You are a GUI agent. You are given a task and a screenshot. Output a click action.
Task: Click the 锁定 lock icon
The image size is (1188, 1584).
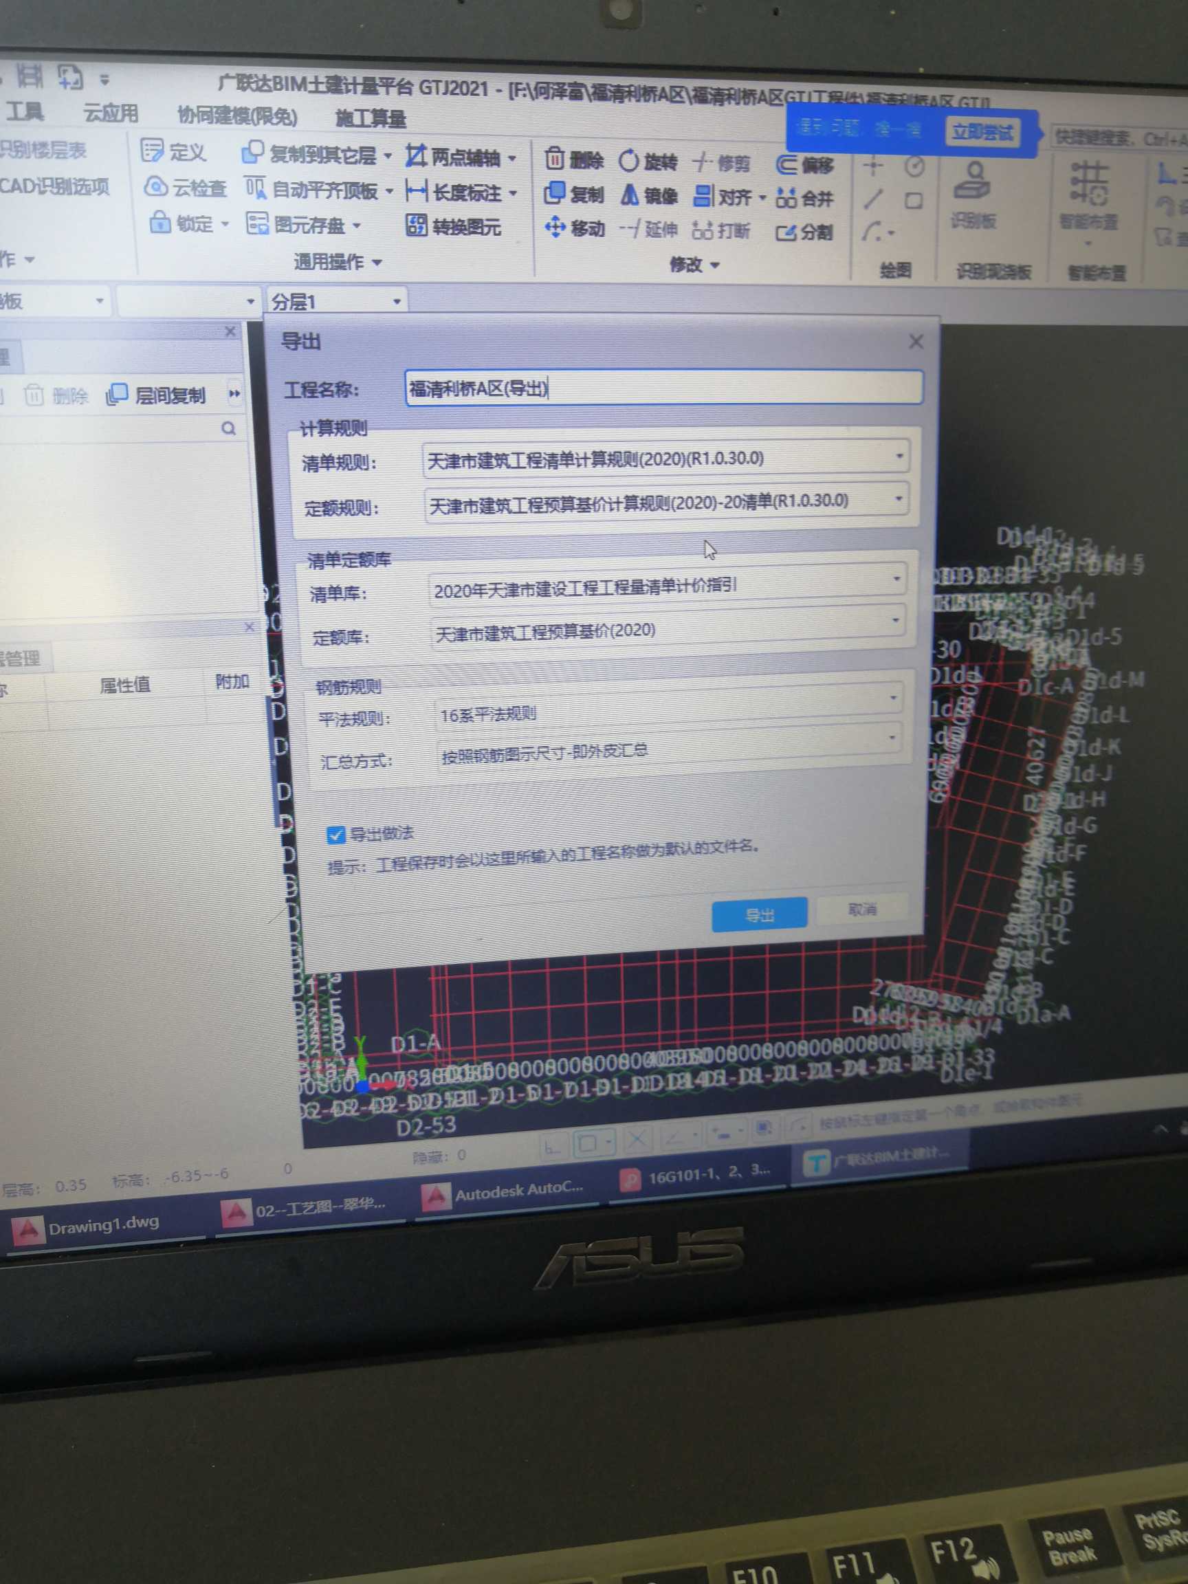(159, 223)
